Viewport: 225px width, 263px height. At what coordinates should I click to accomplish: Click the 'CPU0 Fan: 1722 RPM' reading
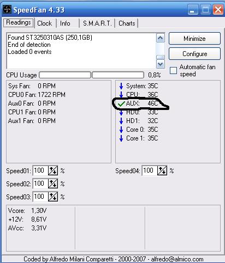pyautogui.click(x=37, y=95)
